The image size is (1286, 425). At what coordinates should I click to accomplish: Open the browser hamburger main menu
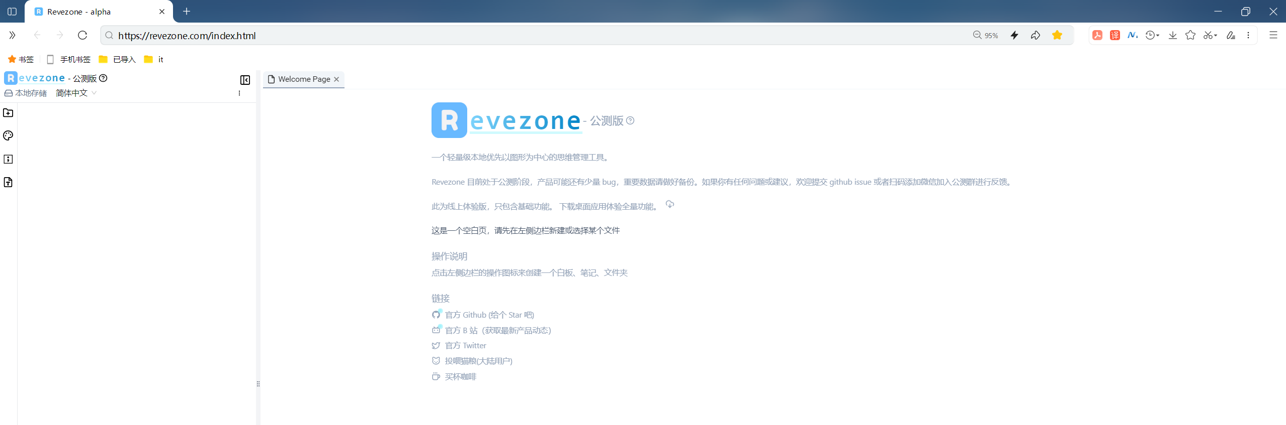click(x=1273, y=35)
